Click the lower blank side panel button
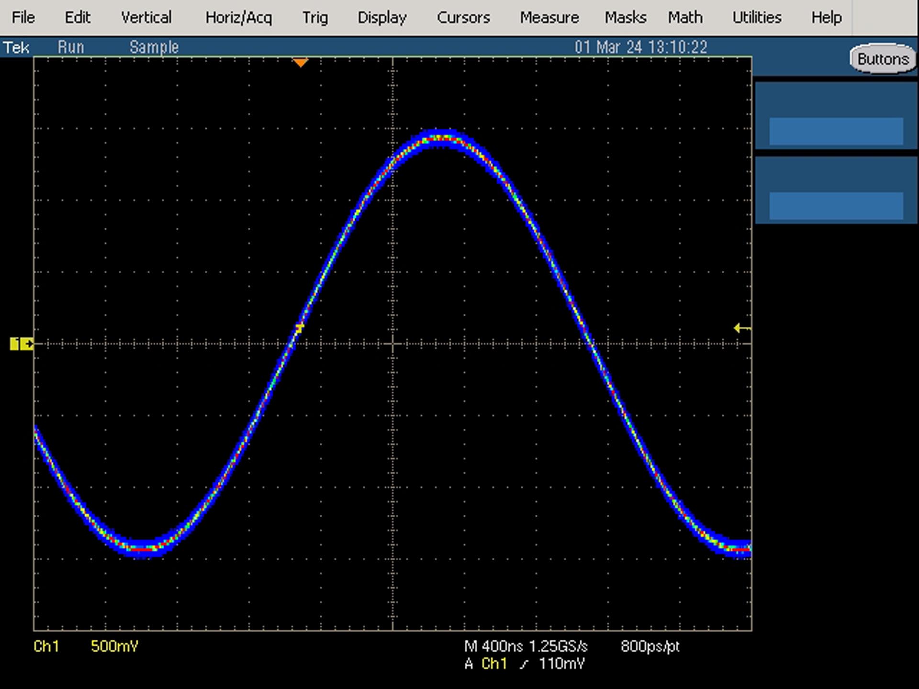 (836, 206)
